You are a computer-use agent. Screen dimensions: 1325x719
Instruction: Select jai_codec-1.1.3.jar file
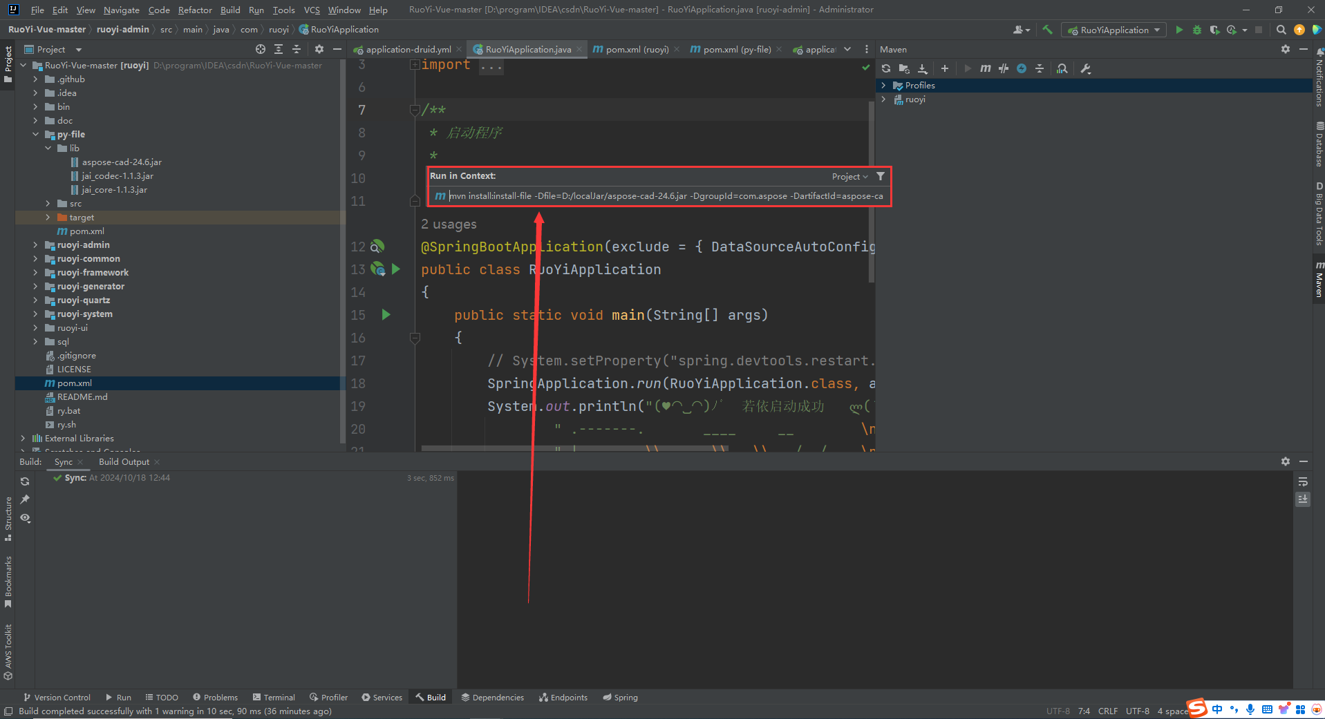(118, 175)
